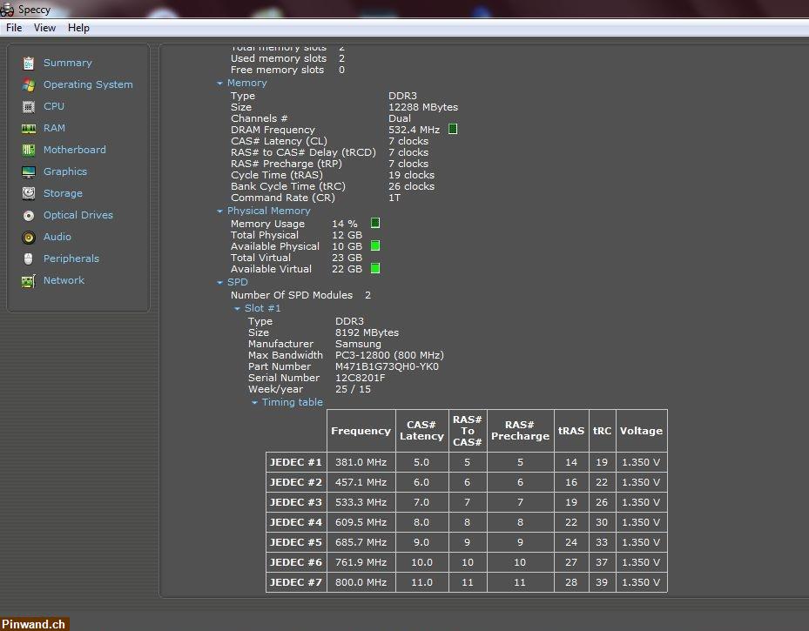Click the Speccy icon in the title bar
This screenshot has width=809, height=631.
(x=9, y=9)
